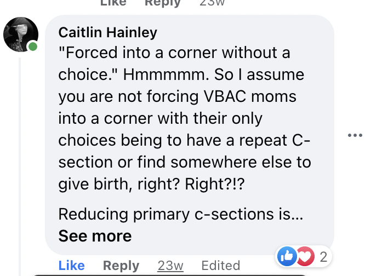365x276 pixels.
Task: Click the truncated "Reducing primary c-sections is..." line
Action: (x=181, y=214)
